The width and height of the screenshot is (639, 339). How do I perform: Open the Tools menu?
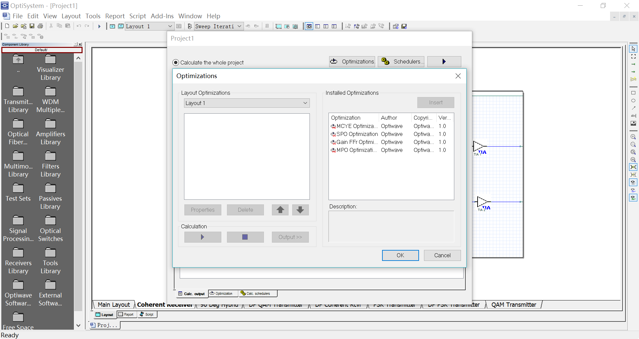93,16
